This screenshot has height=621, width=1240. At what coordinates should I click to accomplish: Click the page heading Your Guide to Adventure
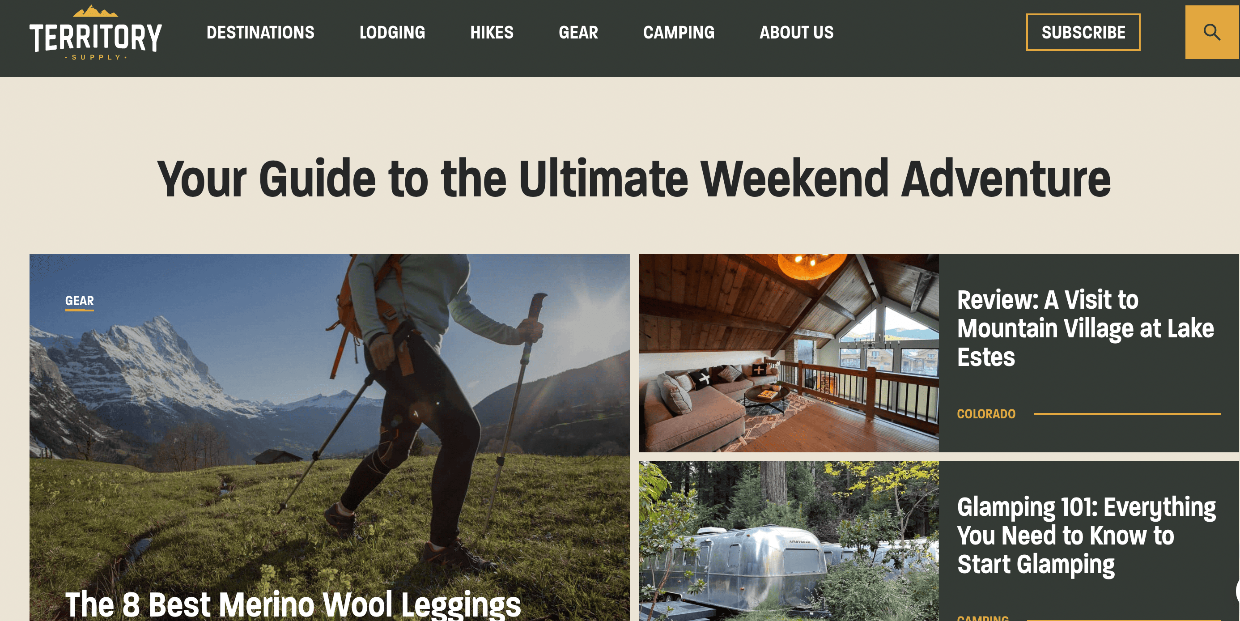(634, 179)
